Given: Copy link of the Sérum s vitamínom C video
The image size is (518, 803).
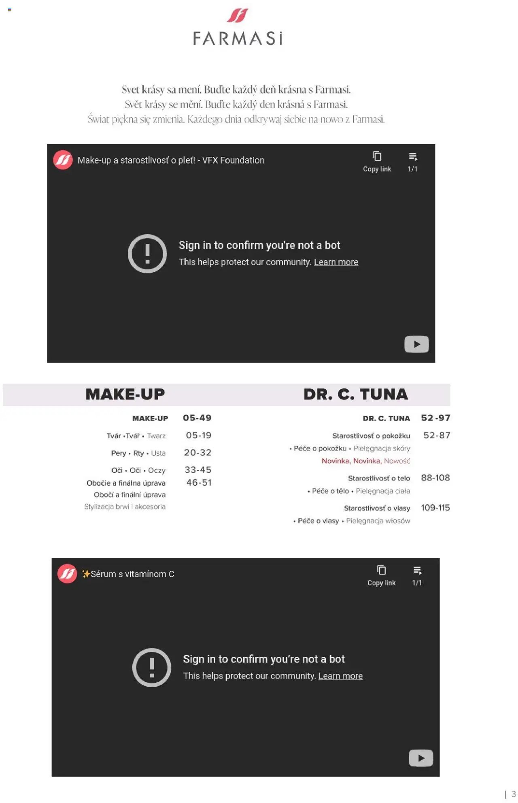Looking at the screenshot, I should click(x=381, y=575).
